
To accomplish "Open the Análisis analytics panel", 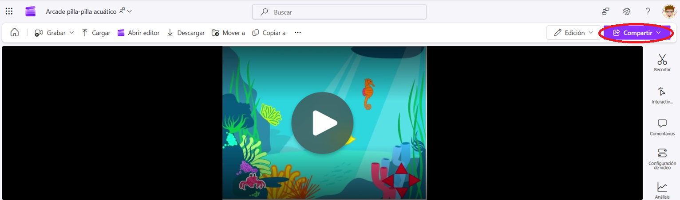I will coord(662,191).
